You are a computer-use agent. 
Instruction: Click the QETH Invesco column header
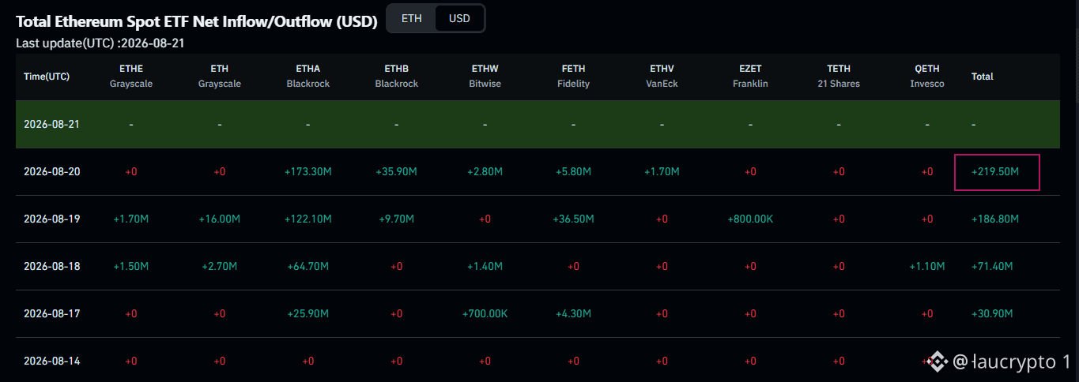pos(927,77)
